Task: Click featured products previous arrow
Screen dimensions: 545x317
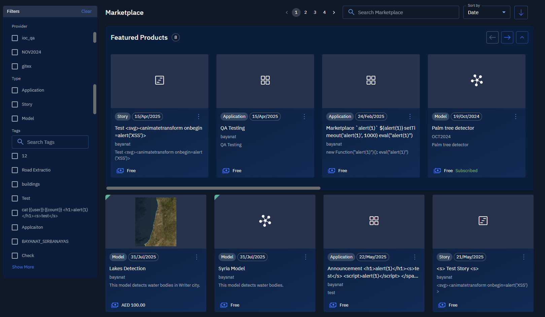Action: (492, 37)
